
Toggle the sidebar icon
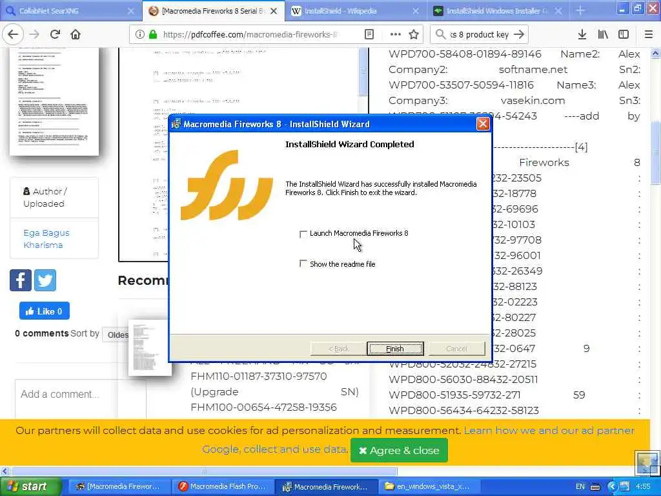(x=624, y=35)
